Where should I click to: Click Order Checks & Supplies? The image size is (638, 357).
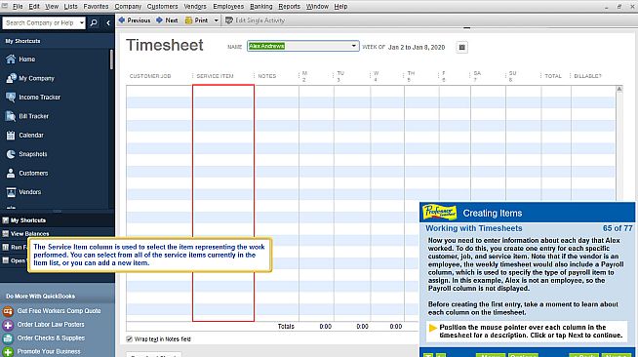click(x=44, y=337)
